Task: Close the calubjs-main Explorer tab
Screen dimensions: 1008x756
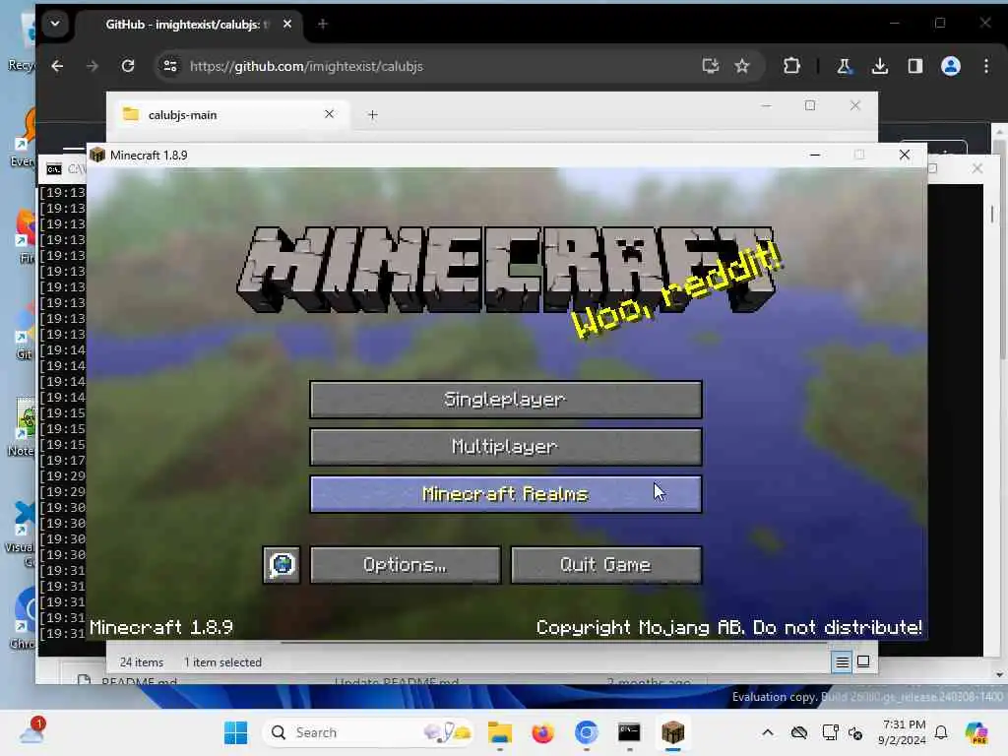Action: pos(329,114)
